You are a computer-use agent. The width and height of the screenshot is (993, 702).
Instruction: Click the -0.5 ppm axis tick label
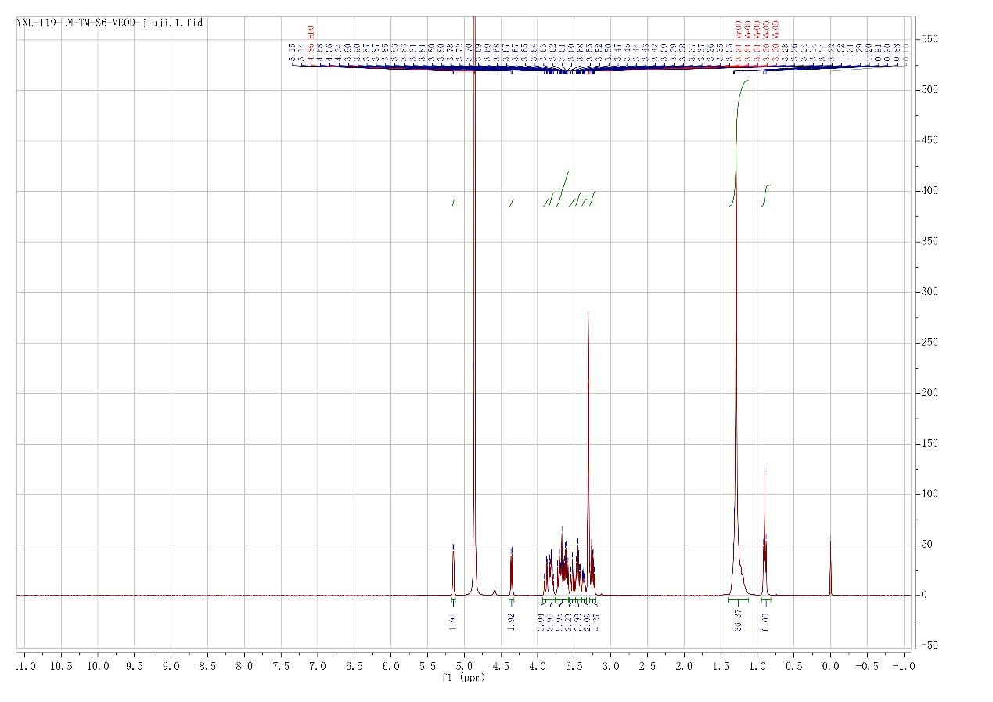[x=867, y=666]
